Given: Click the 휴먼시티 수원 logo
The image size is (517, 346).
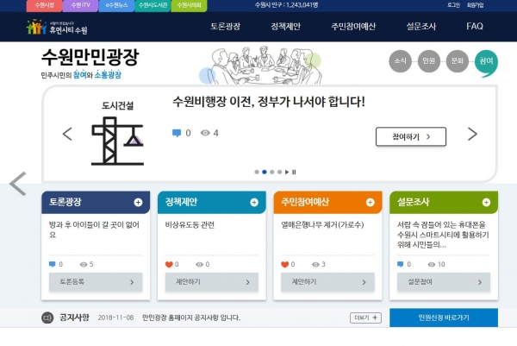Looking at the screenshot, I should (x=57, y=28).
